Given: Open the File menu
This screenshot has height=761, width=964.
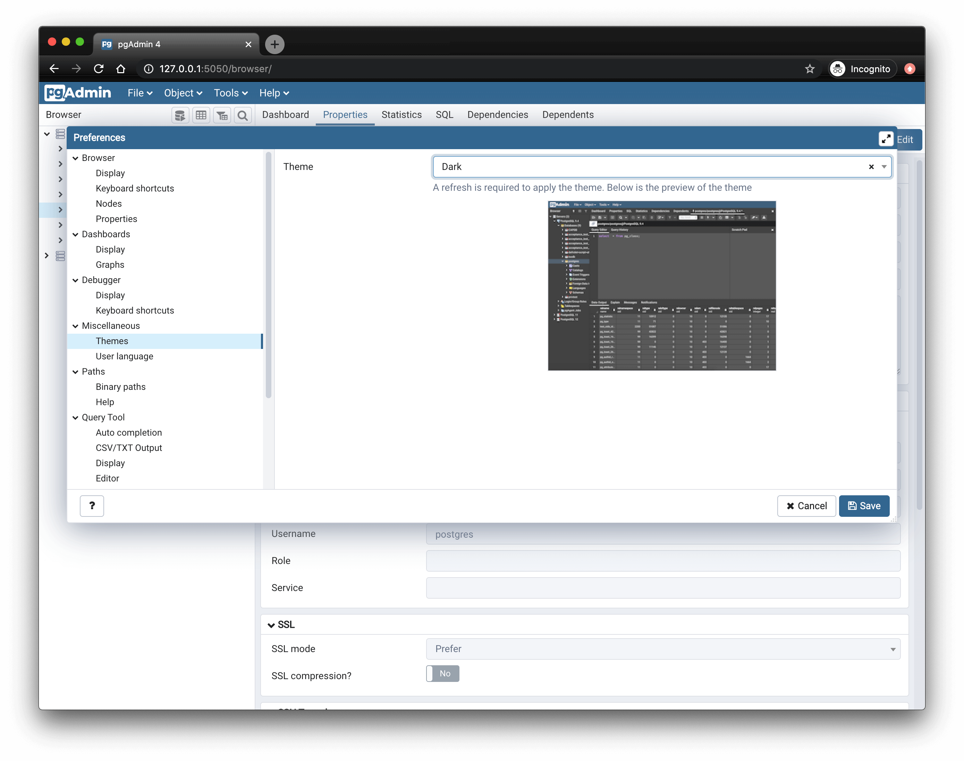Looking at the screenshot, I should [140, 93].
